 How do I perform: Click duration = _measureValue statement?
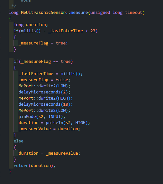(x=49, y=153)
